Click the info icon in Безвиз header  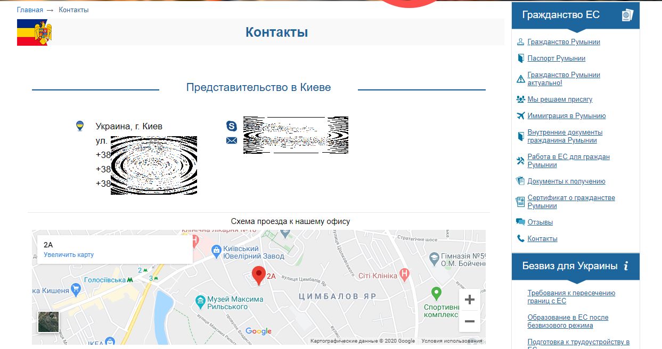coord(626,265)
